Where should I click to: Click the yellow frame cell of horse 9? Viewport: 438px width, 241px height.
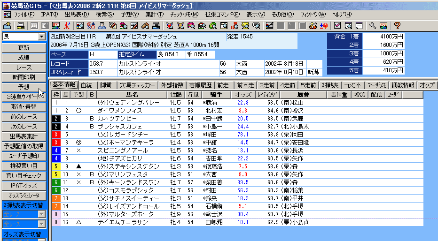(x=55, y=166)
